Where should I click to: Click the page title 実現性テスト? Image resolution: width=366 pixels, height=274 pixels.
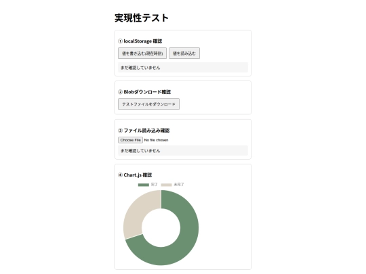click(x=142, y=18)
